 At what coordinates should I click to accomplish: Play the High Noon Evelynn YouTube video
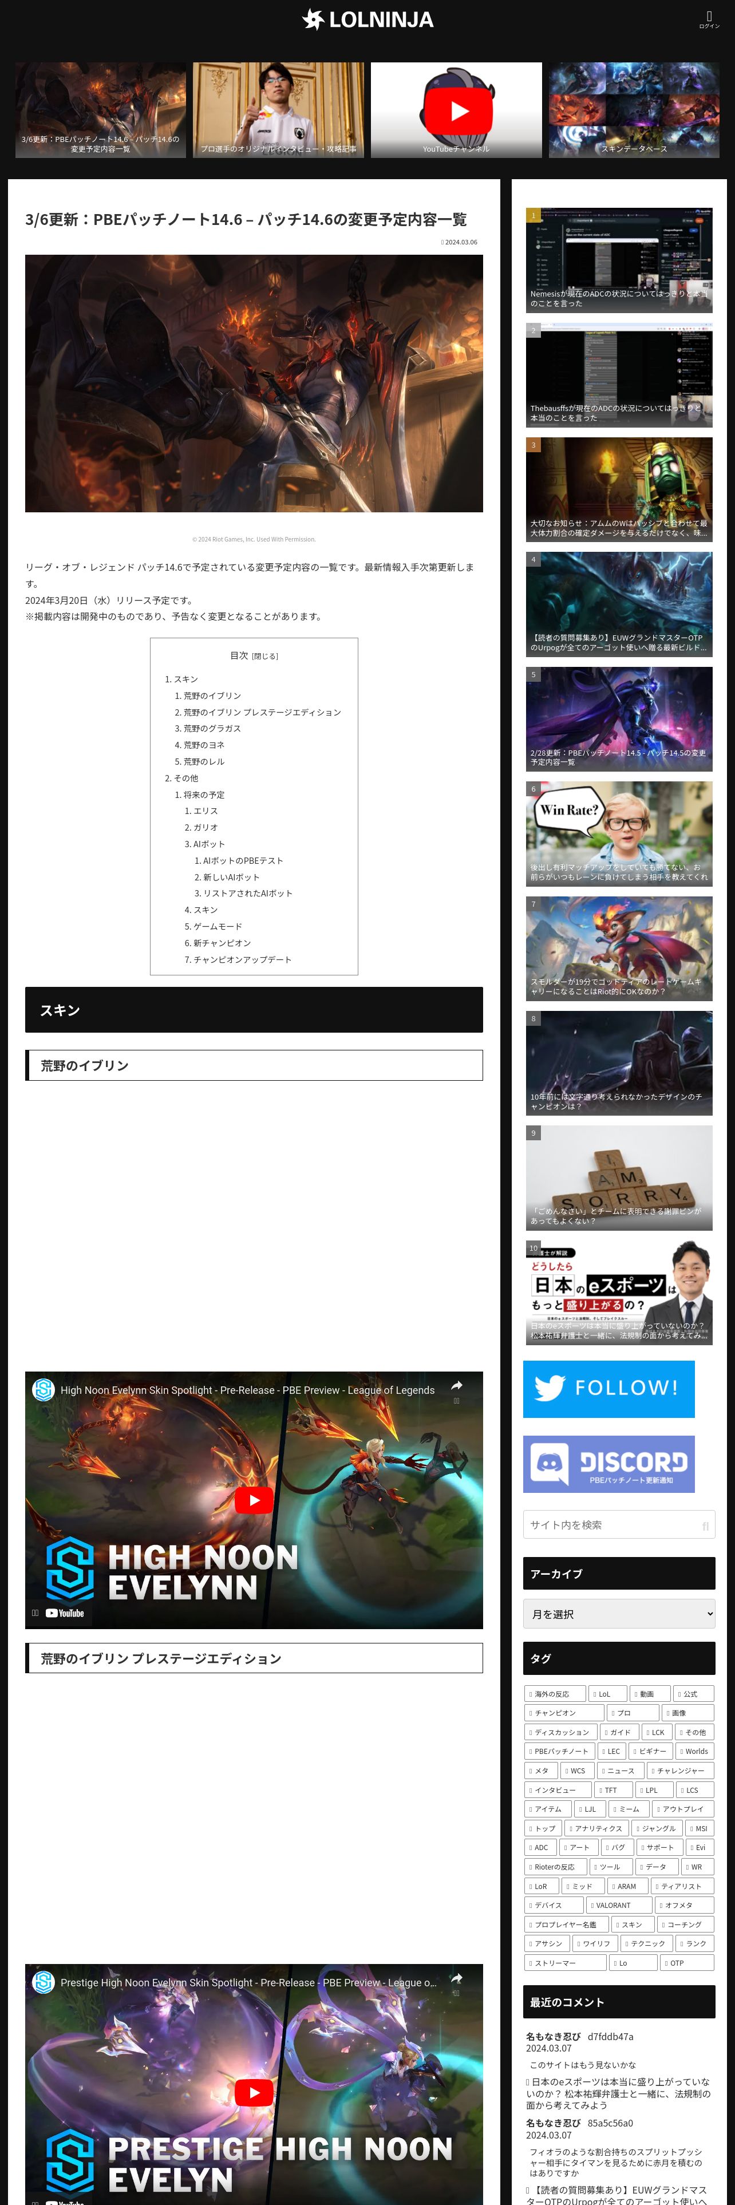coord(254,1500)
